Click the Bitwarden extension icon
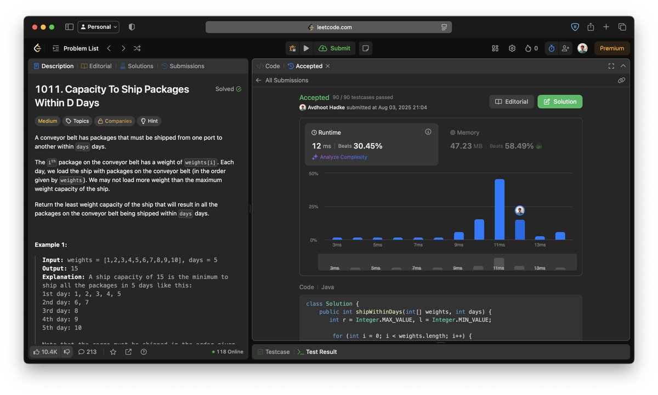 (x=575, y=27)
